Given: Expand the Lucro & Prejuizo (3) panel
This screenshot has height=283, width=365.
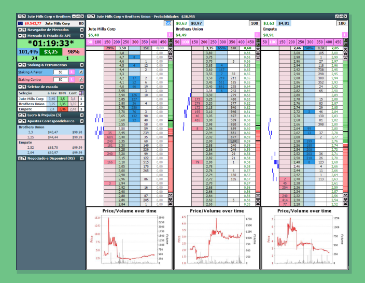Looking at the screenshot, I should click(20, 115).
